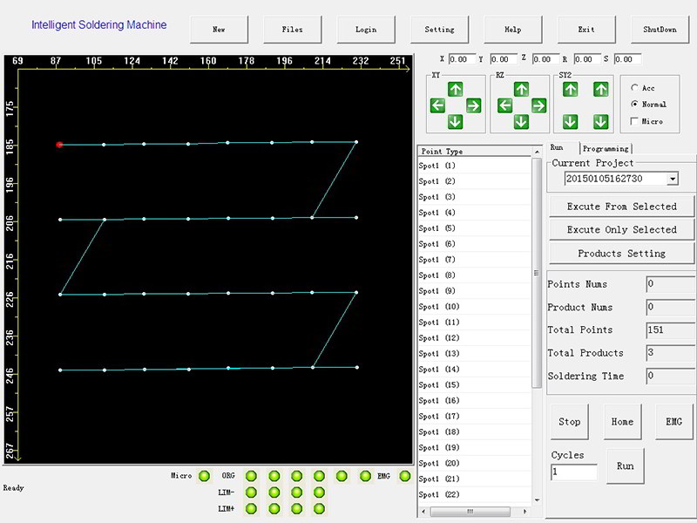Select the "Spot1 (9)" list row
This screenshot has height=523, width=697.
pos(475,291)
